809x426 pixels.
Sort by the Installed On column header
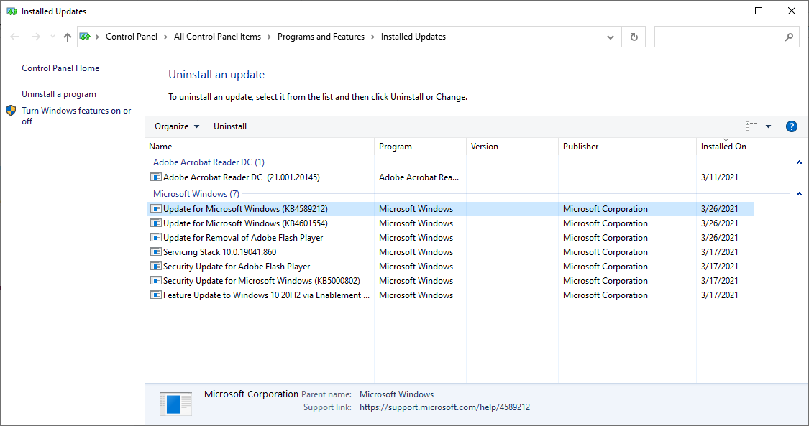point(723,147)
